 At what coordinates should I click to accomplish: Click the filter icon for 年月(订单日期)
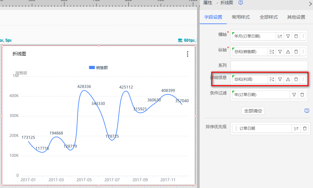click(288, 36)
